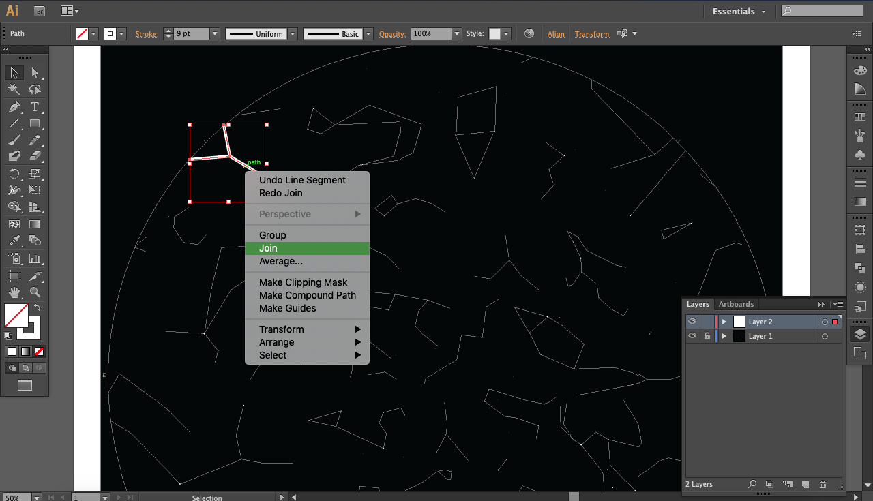Open the Symbols panel club icon
The width and height of the screenshot is (873, 501).
860,155
